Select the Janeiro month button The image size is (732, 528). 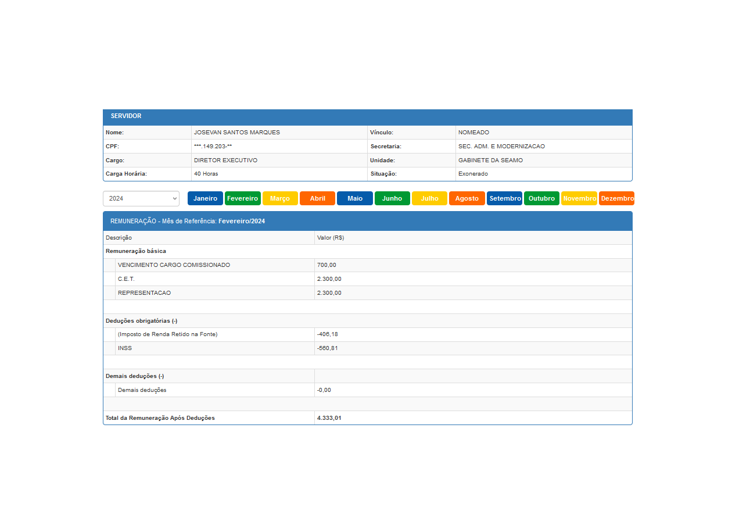click(205, 198)
